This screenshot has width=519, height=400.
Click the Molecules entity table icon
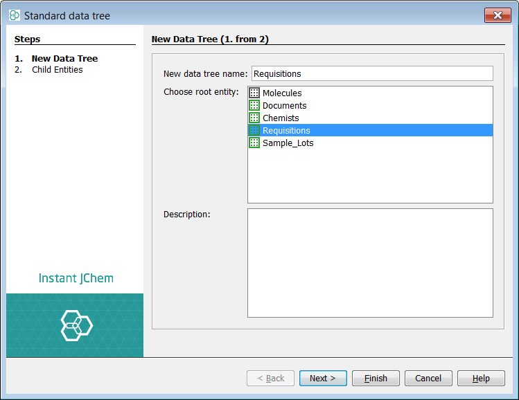[254, 93]
